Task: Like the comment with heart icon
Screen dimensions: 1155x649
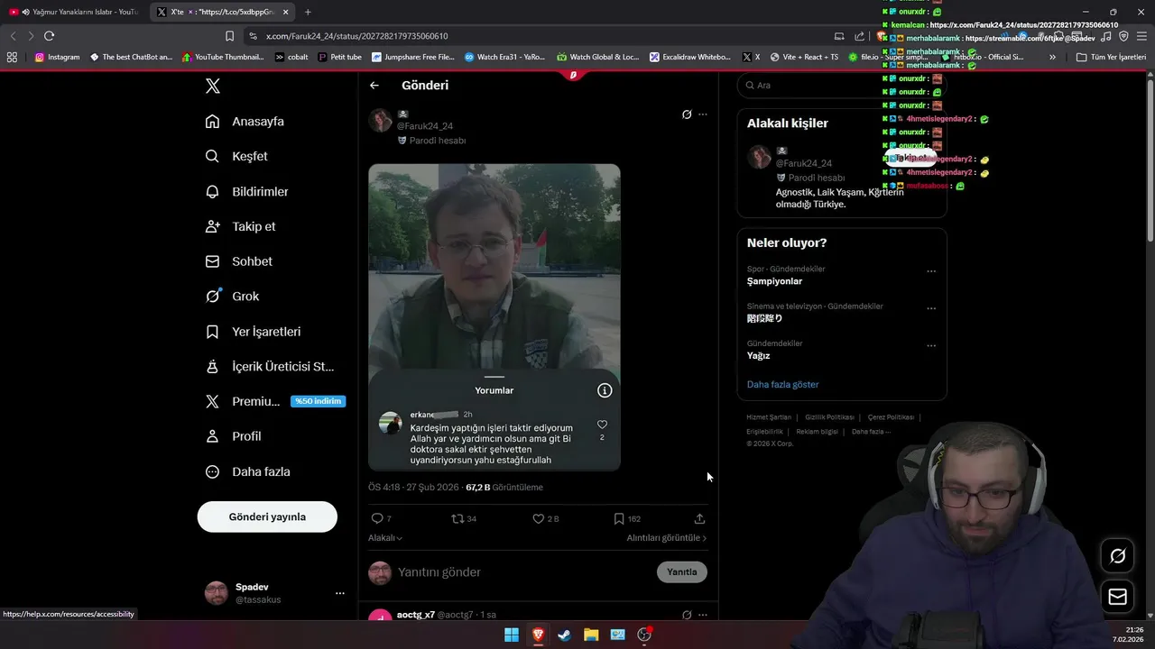Action: (602, 425)
